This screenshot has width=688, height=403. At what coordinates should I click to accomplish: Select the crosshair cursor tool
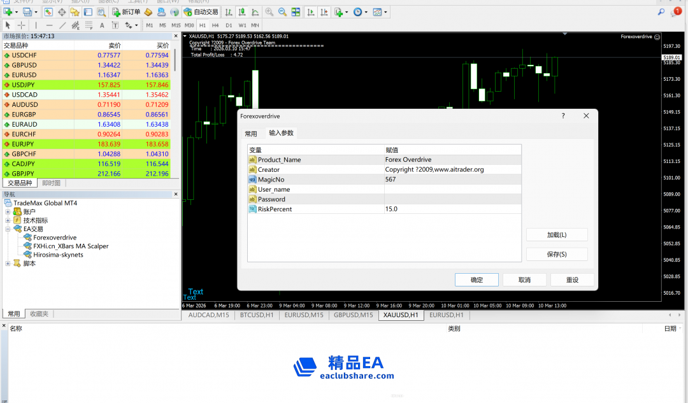[21, 25]
